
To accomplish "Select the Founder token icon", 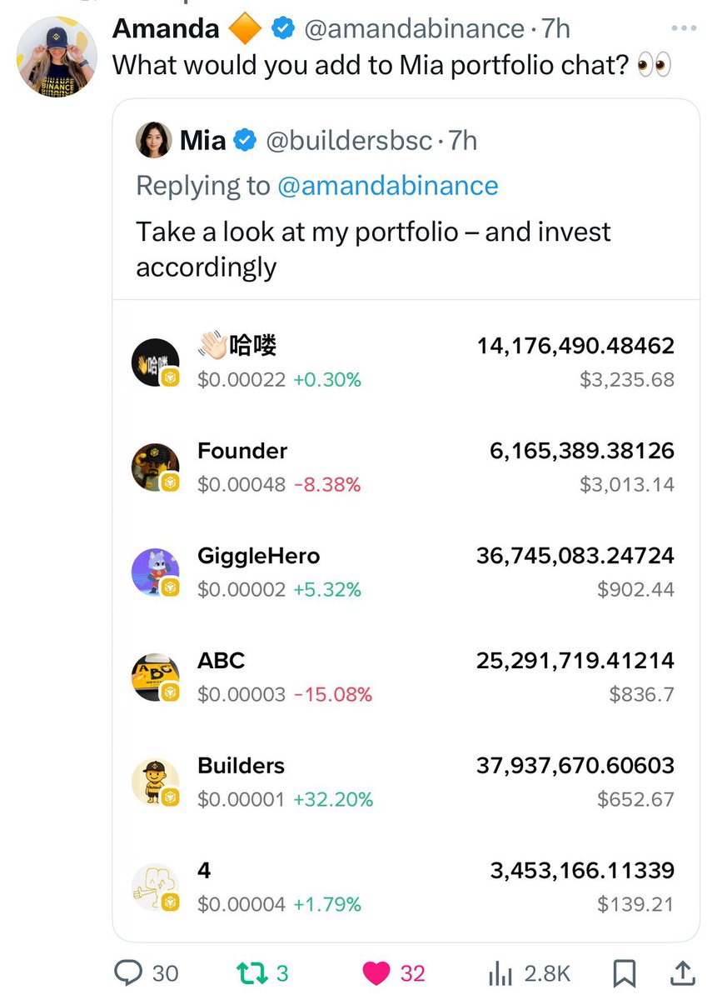I will [x=155, y=467].
